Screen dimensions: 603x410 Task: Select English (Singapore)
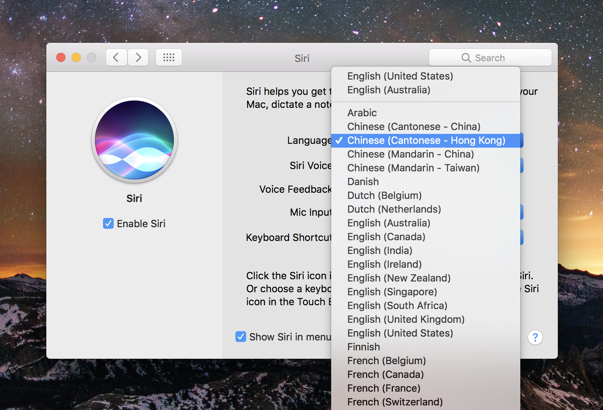[426, 292]
